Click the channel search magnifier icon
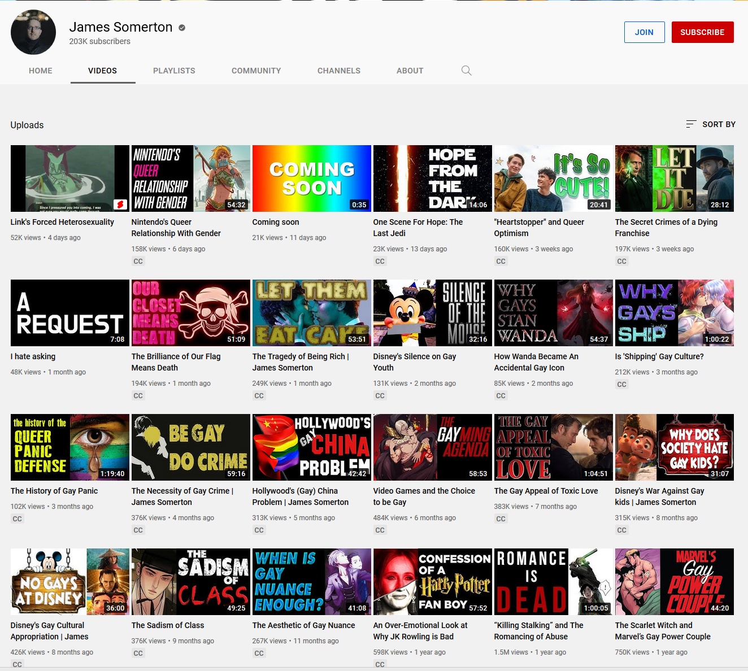The width and height of the screenshot is (748, 671). [x=466, y=71]
